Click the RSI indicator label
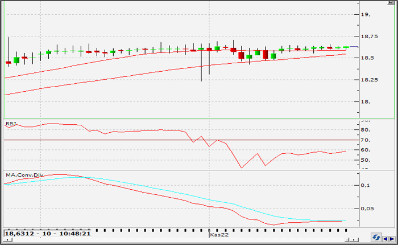The image size is (398, 245). click(x=11, y=124)
